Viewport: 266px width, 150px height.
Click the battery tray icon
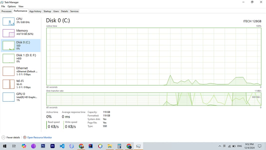coord(234,146)
